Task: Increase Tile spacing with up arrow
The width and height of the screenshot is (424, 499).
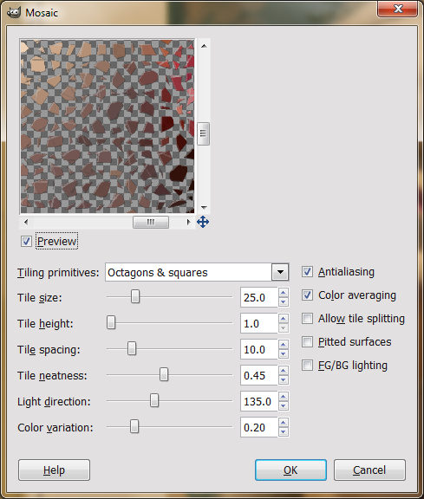Action: coord(284,345)
